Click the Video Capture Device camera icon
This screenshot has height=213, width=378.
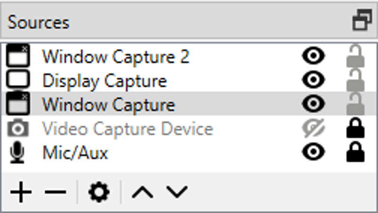point(18,128)
